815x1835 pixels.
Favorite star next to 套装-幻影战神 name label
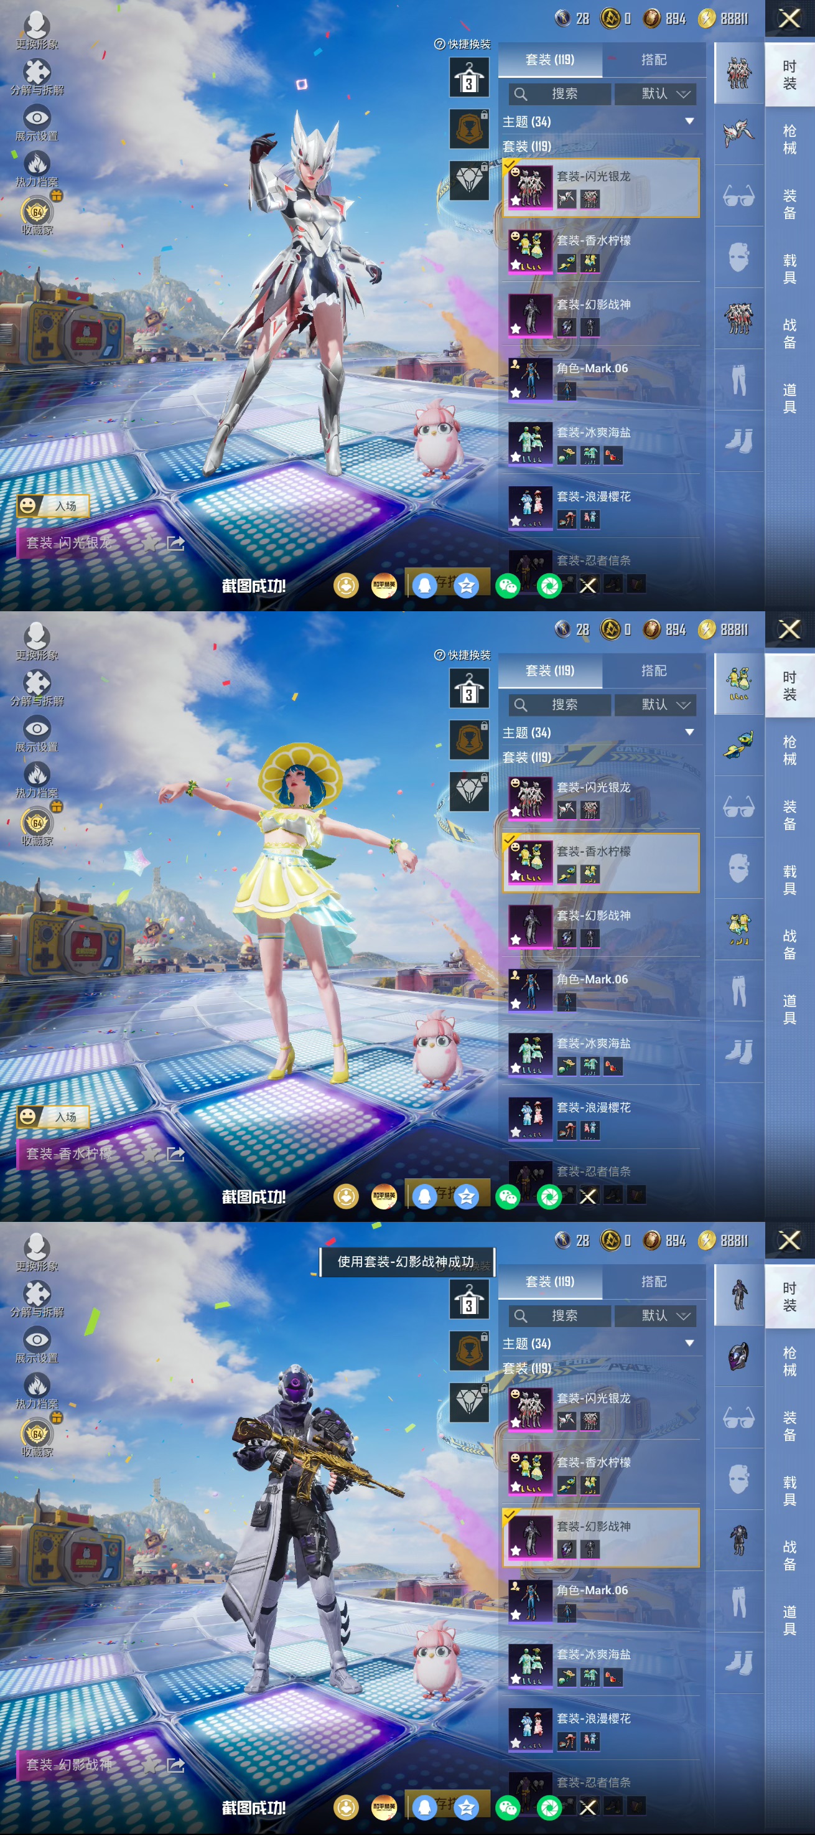(x=149, y=1765)
